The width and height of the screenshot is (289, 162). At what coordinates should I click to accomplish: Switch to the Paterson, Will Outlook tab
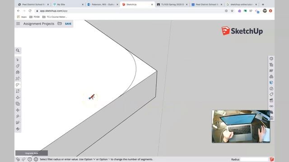(103, 4)
